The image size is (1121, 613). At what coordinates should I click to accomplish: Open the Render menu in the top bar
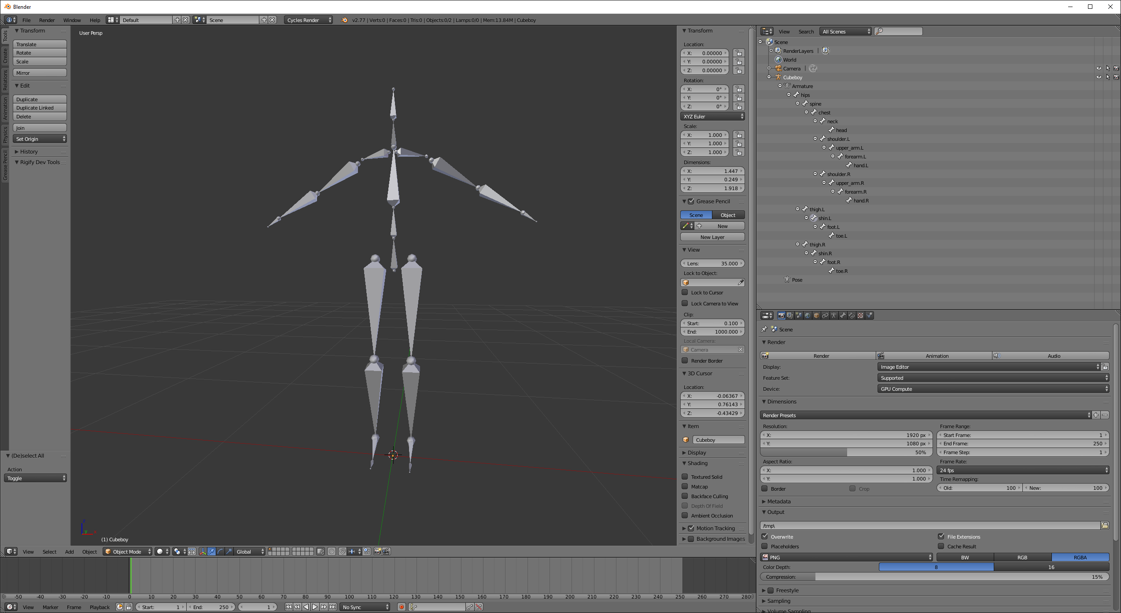pyautogui.click(x=47, y=20)
